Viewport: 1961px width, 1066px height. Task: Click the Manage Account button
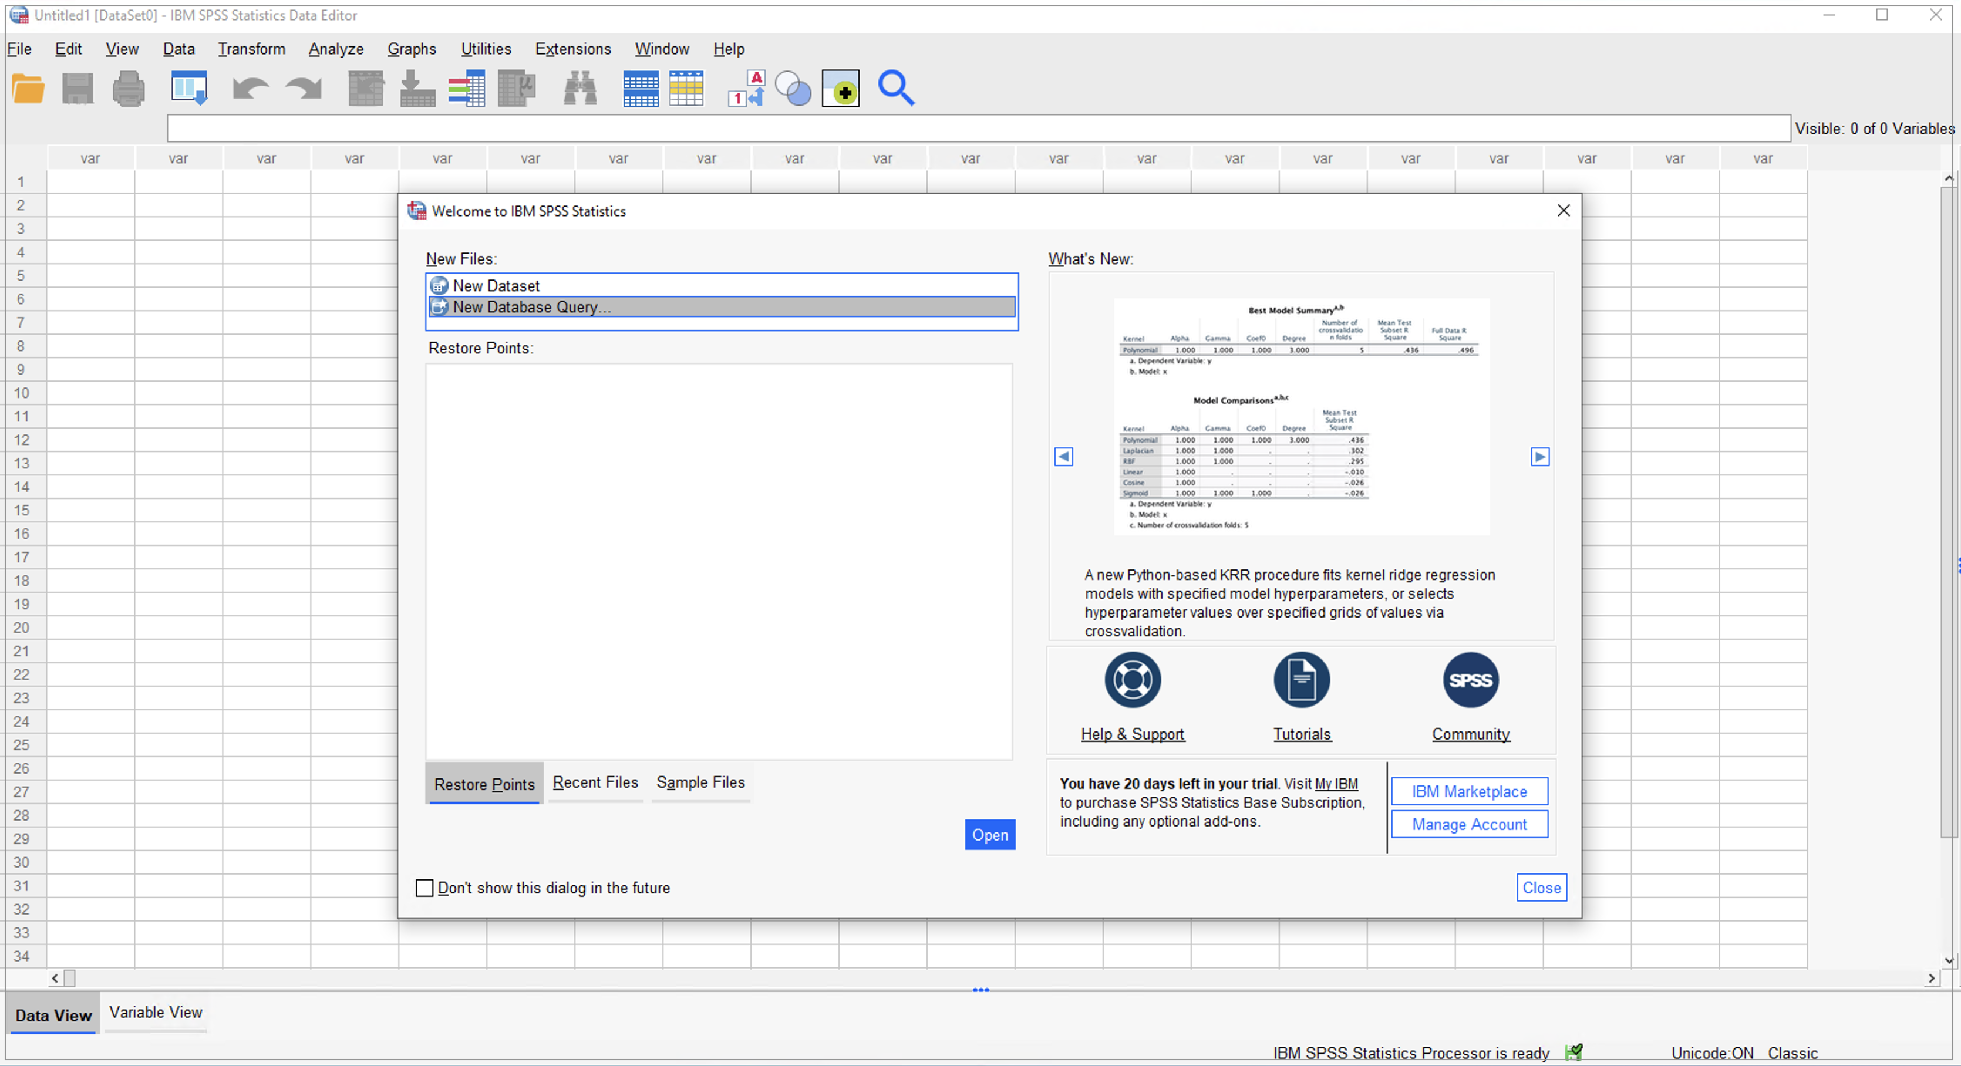[x=1469, y=824]
